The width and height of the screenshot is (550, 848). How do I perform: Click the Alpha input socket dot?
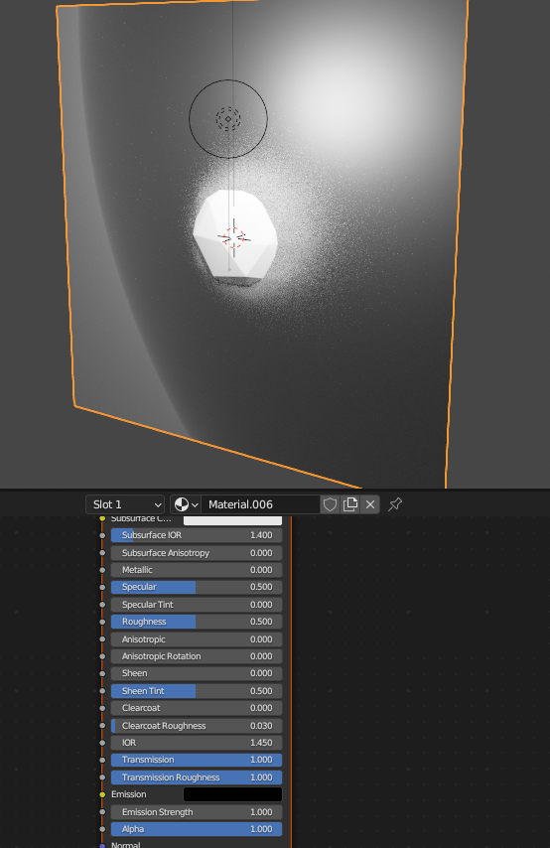tap(102, 829)
